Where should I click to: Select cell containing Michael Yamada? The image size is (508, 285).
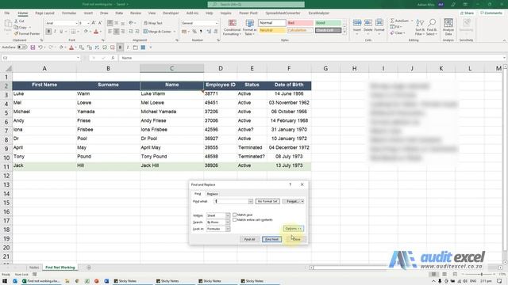(x=171, y=112)
